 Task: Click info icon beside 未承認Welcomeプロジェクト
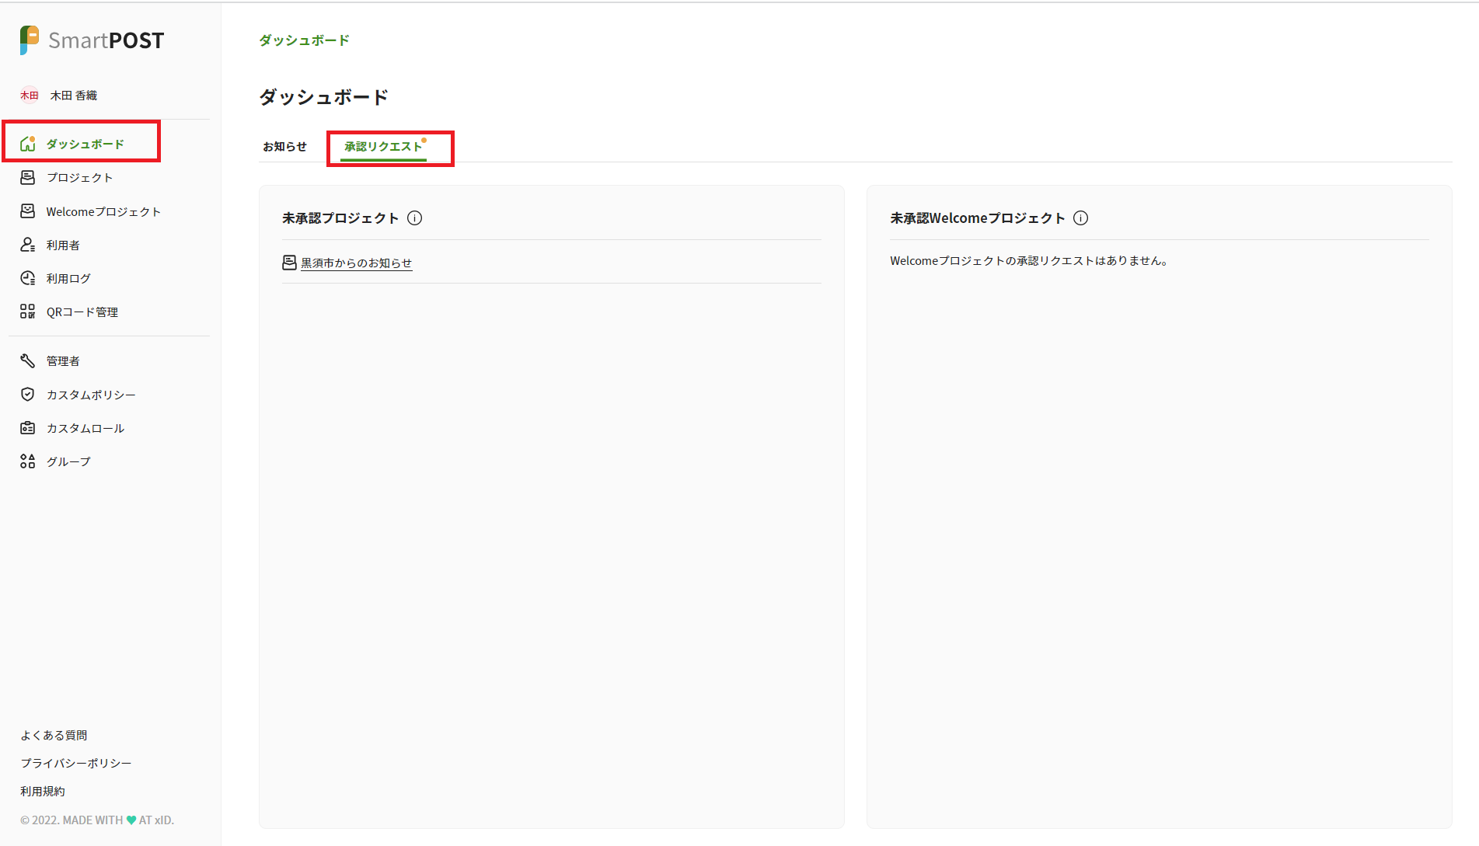[x=1080, y=218]
